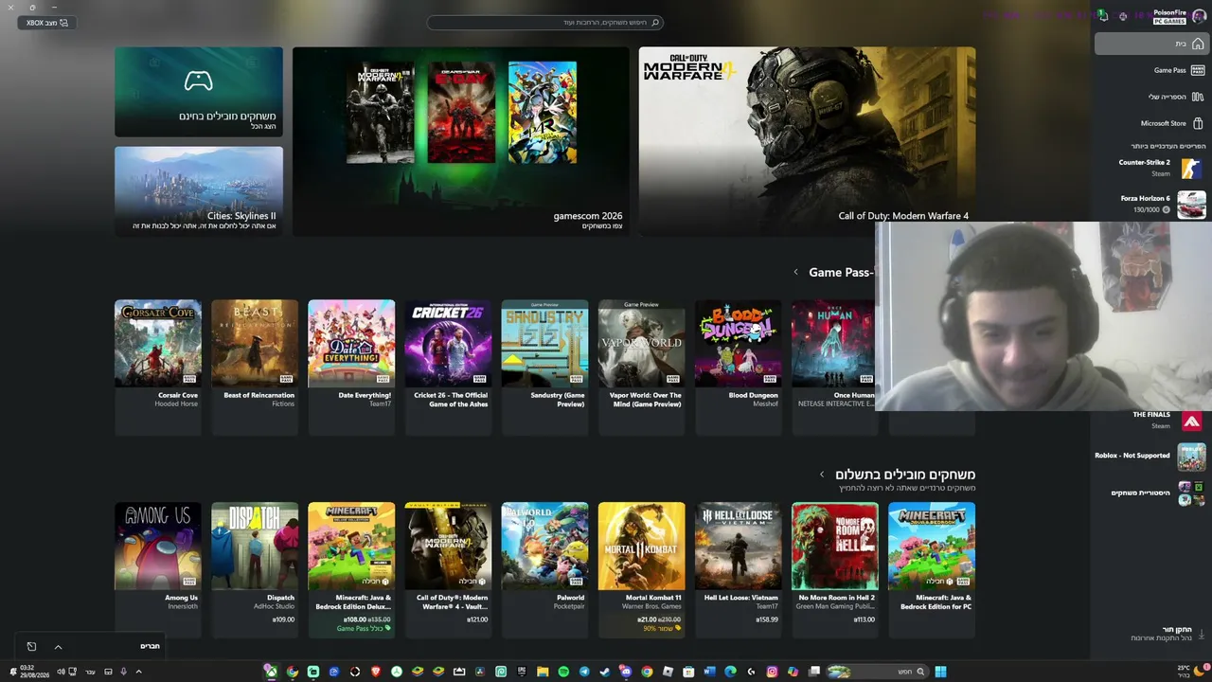Screen dimensions: 1212x682
Task: Open the Call of Duty: Modern Warfare 4 banner
Action: [807, 141]
